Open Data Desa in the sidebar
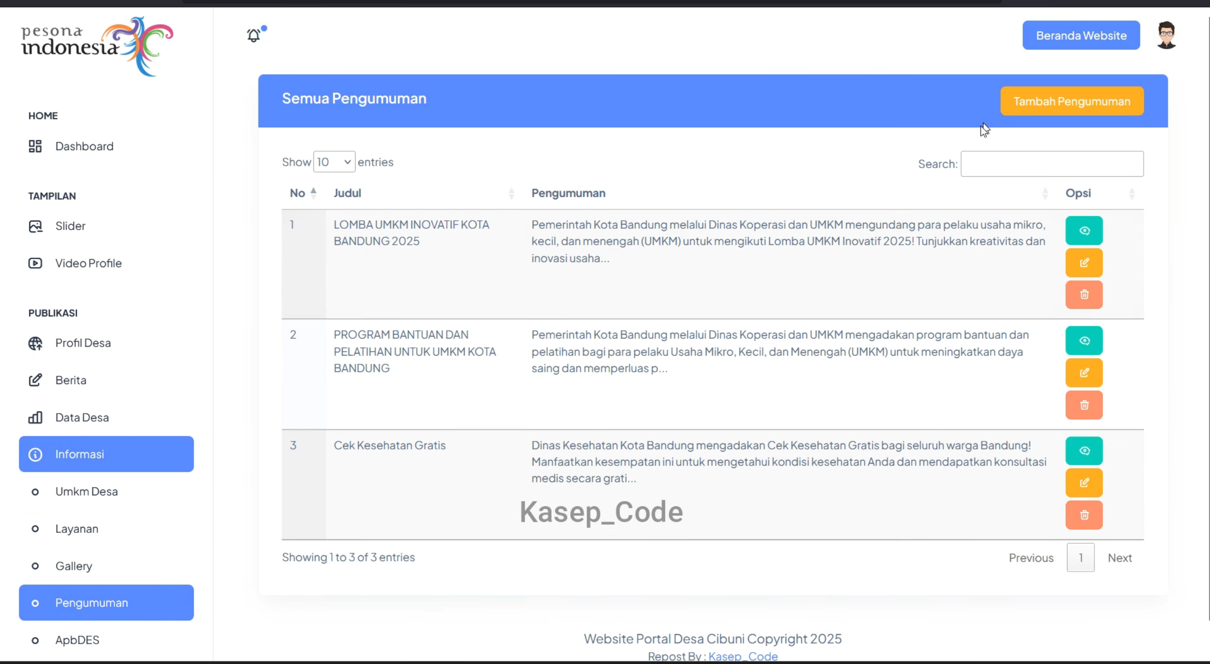Image resolution: width=1210 pixels, height=664 pixels. [106, 417]
